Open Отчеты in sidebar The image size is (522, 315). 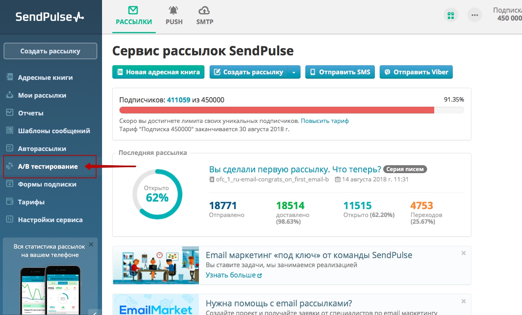click(30, 113)
